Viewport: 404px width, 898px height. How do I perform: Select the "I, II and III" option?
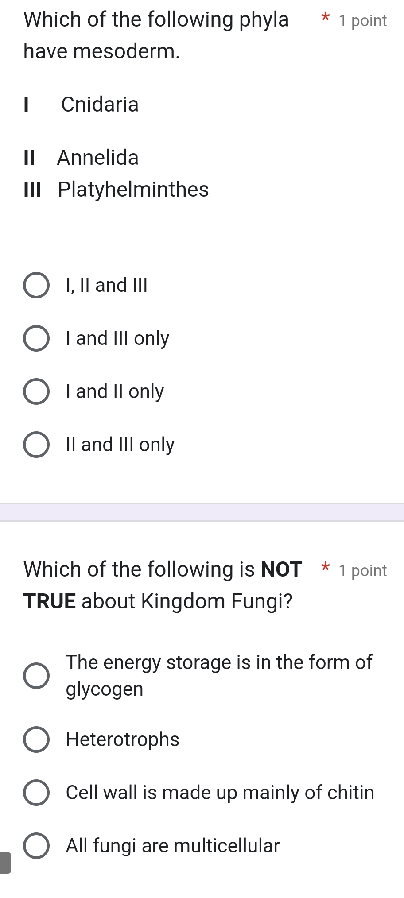pyautogui.click(x=37, y=286)
